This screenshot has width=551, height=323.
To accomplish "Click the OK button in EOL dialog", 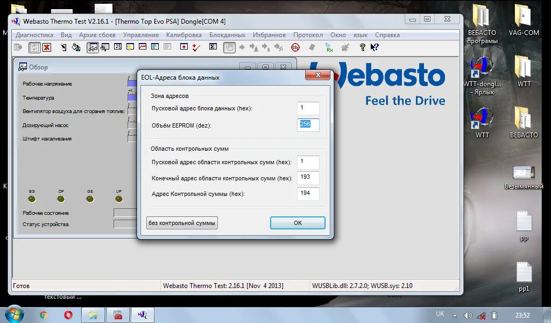I will pyautogui.click(x=298, y=223).
